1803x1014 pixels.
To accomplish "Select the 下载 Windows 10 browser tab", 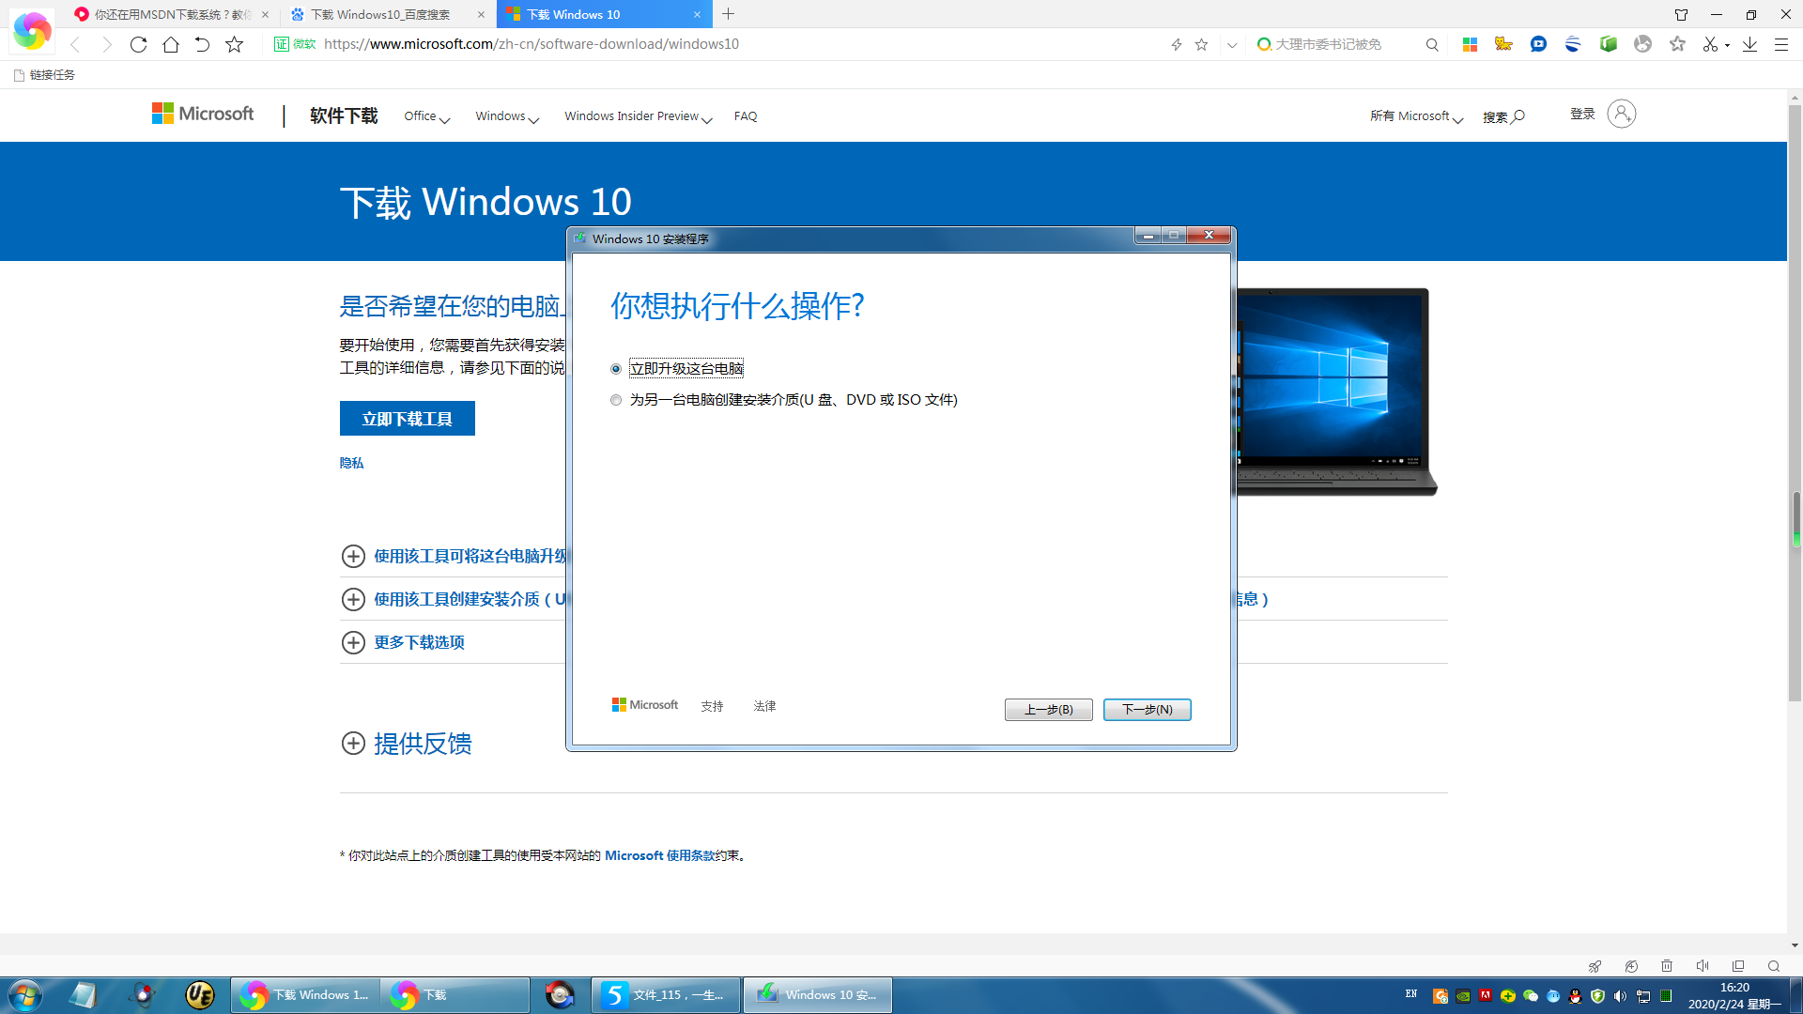I will (x=604, y=14).
